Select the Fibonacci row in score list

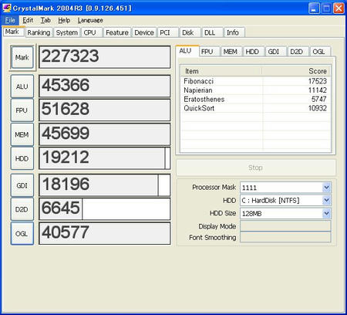(x=255, y=81)
